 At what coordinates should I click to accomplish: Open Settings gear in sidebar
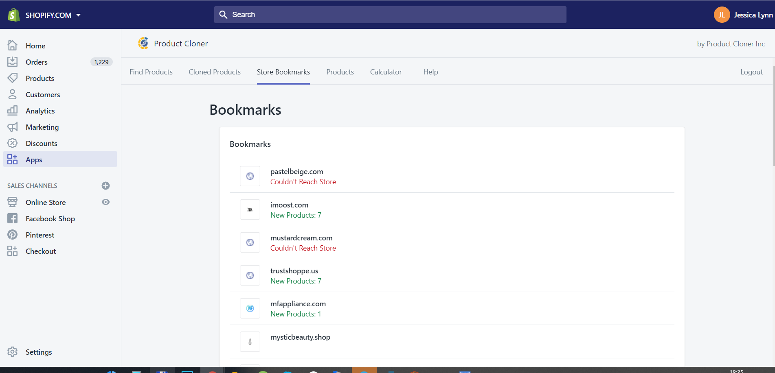tap(13, 352)
